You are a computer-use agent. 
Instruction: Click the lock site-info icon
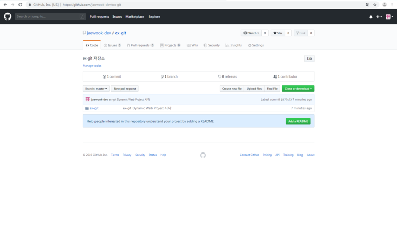tap(30, 5)
